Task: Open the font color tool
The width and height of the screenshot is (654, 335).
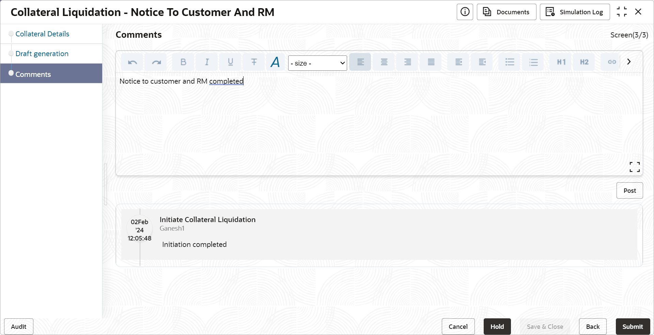Action: (x=275, y=62)
